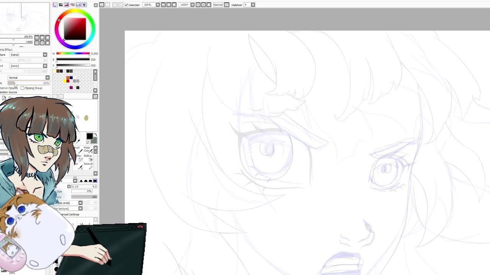
Task: Swap foreground and background colors
Action: (x=95, y=134)
